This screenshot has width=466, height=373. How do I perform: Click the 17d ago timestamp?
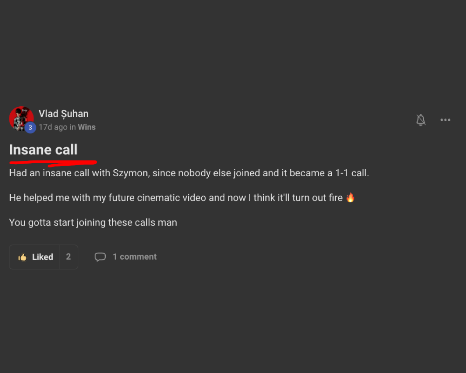53,127
